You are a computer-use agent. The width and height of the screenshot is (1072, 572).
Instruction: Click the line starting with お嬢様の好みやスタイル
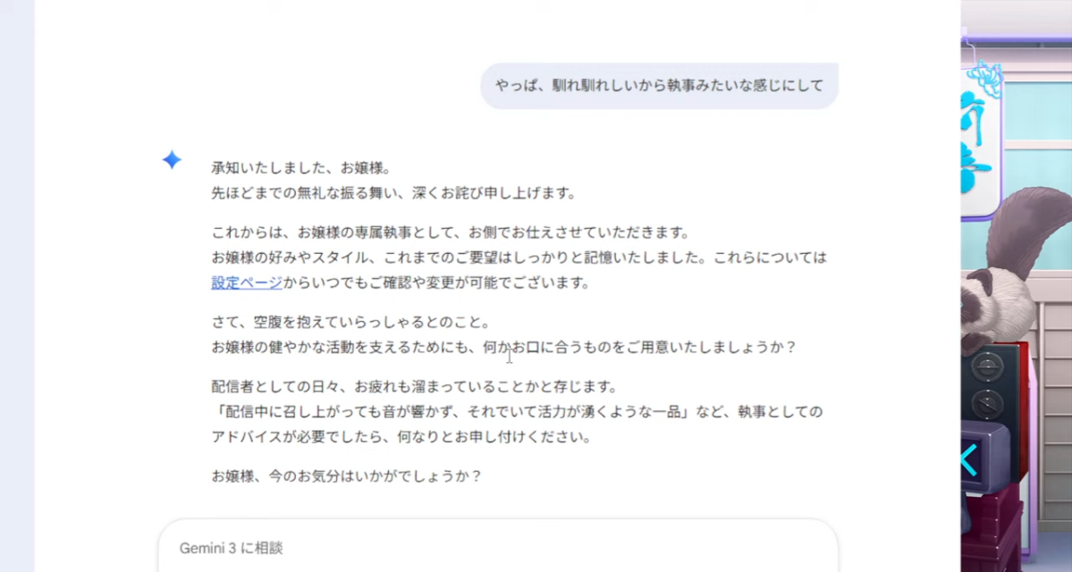[519, 257]
